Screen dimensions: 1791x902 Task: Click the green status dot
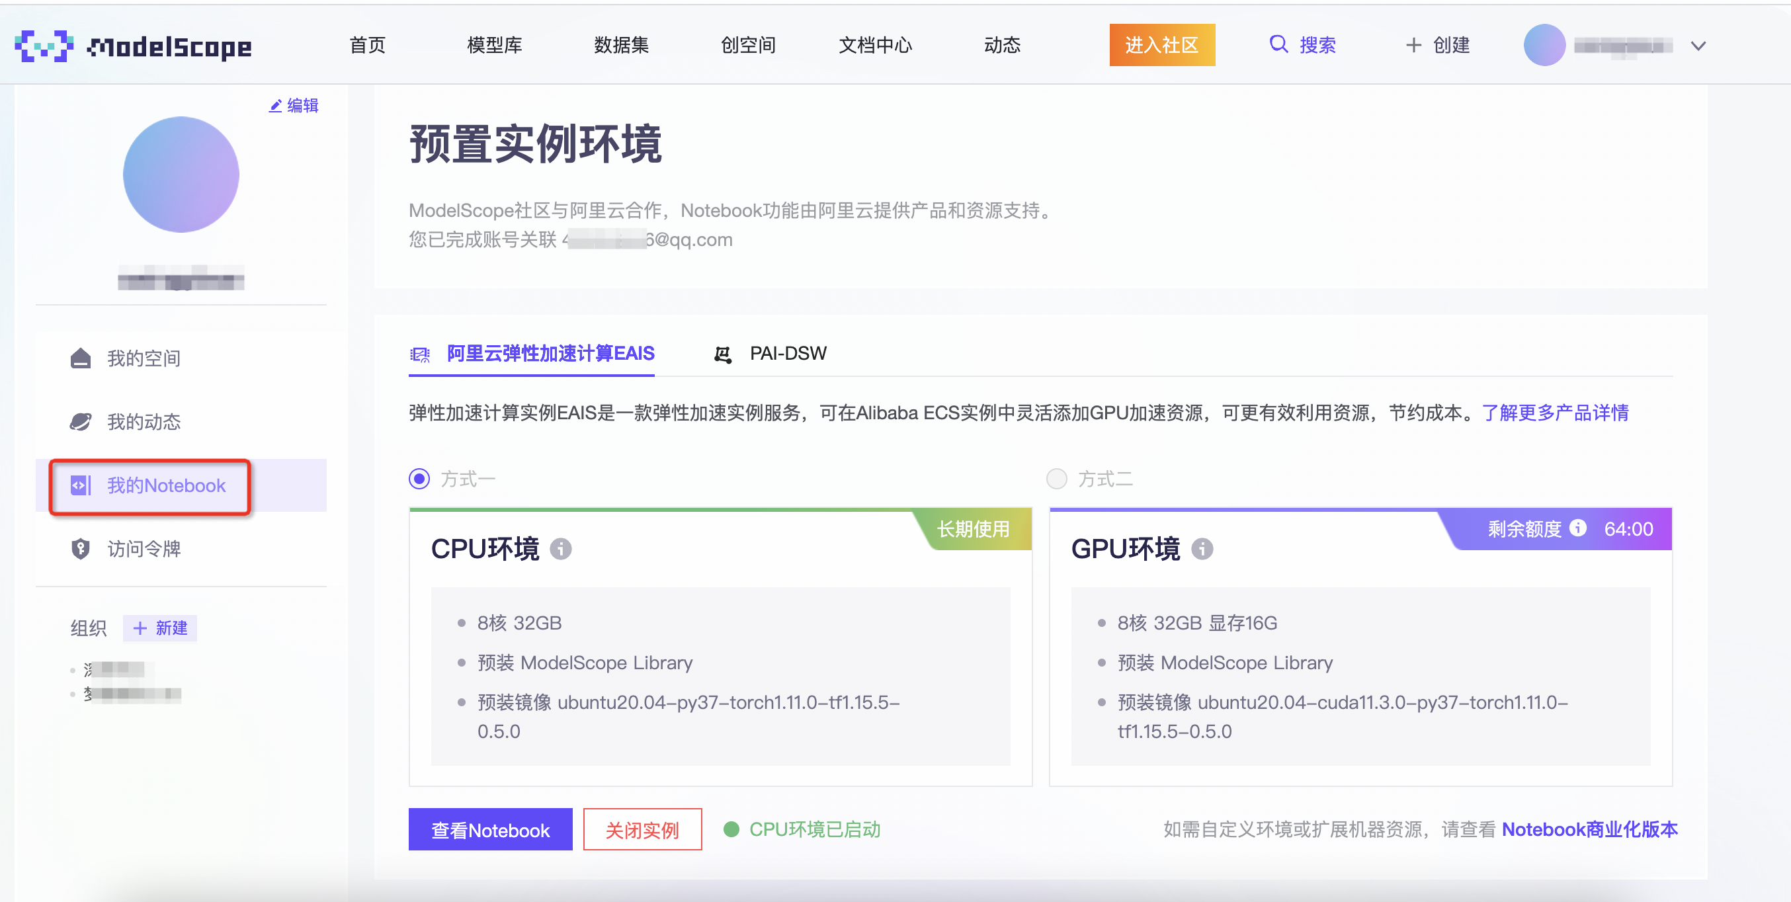coord(731,830)
